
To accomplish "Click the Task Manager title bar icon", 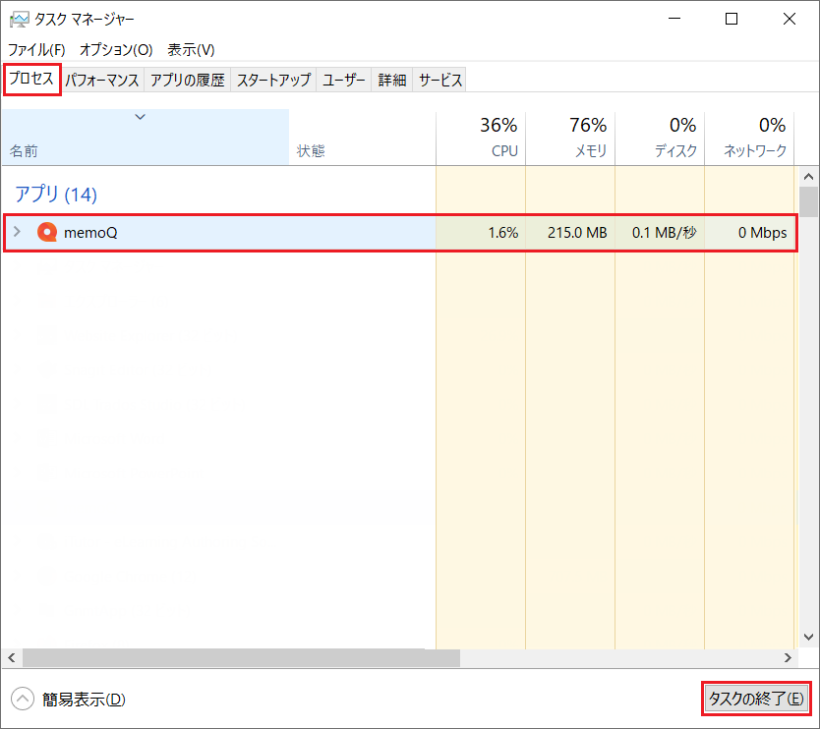I will pos(19,20).
